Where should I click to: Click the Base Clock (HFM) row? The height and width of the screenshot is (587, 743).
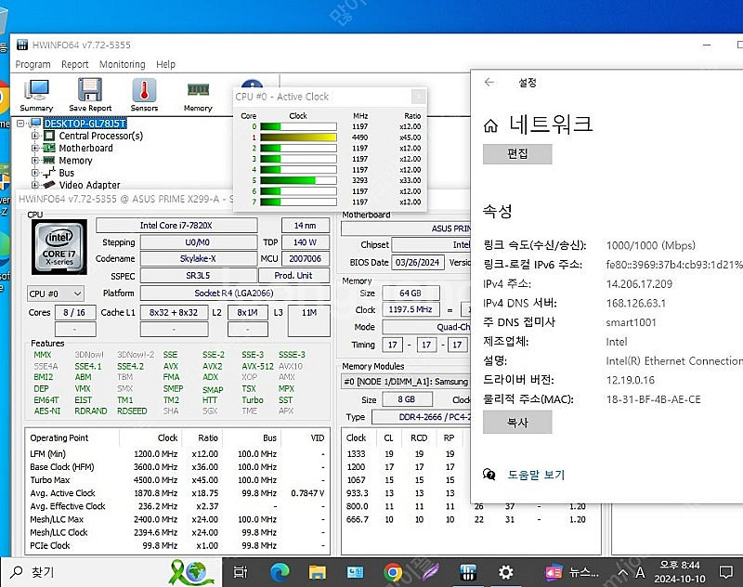177,466
